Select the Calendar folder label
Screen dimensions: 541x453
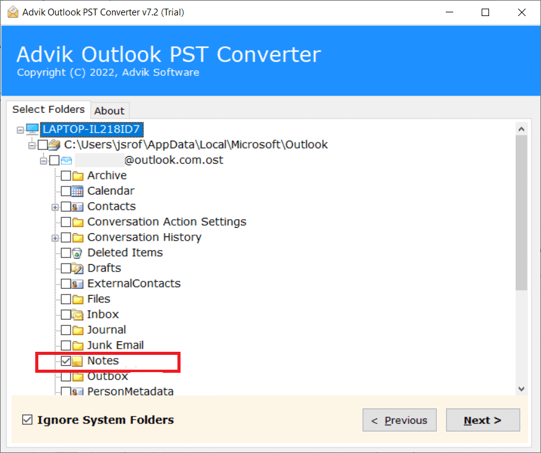[x=111, y=191]
